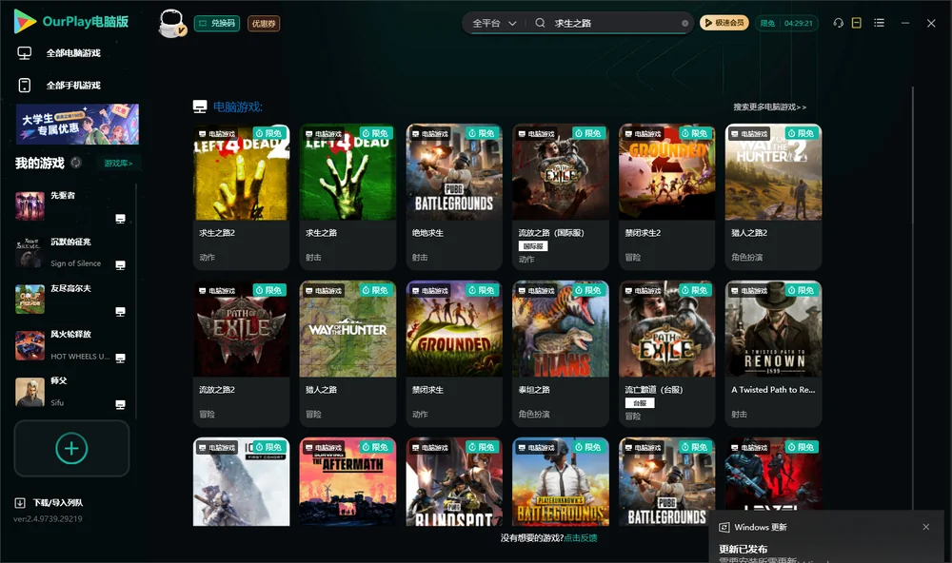Focus the search field containing 求生之路
The width and height of the screenshot is (952, 563).
point(613,23)
